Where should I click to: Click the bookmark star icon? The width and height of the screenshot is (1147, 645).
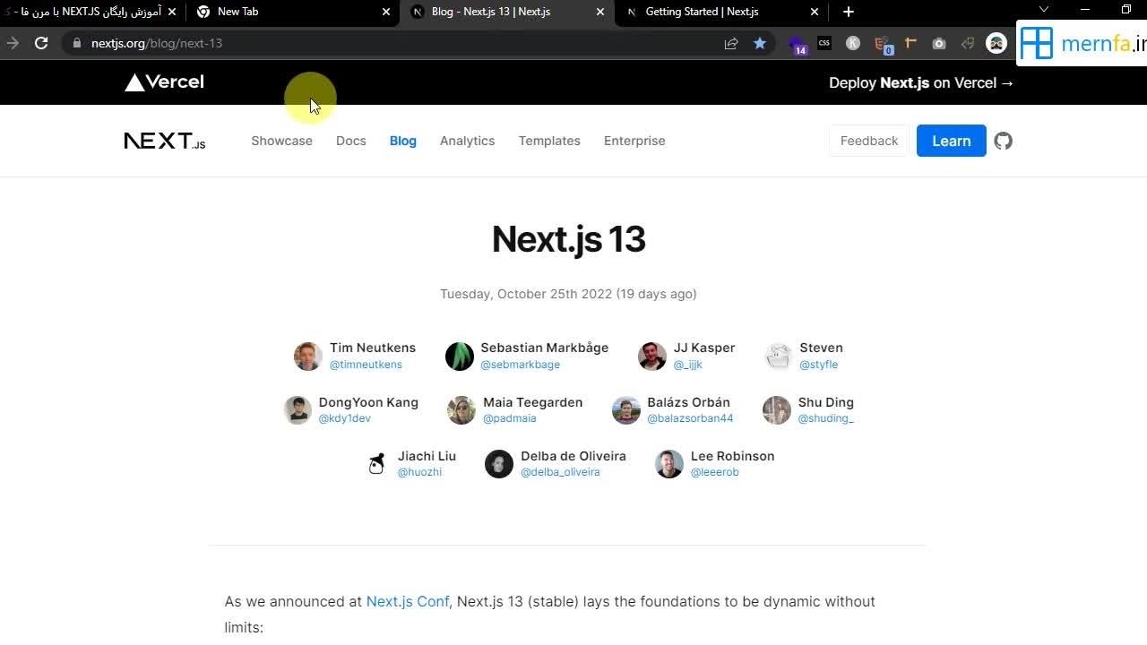(x=760, y=43)
